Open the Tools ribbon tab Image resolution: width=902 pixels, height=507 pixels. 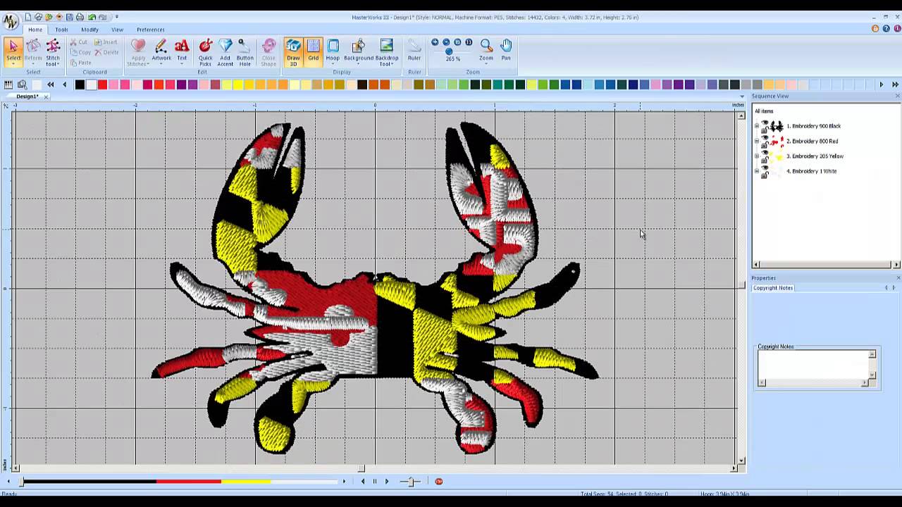[62, 30]
